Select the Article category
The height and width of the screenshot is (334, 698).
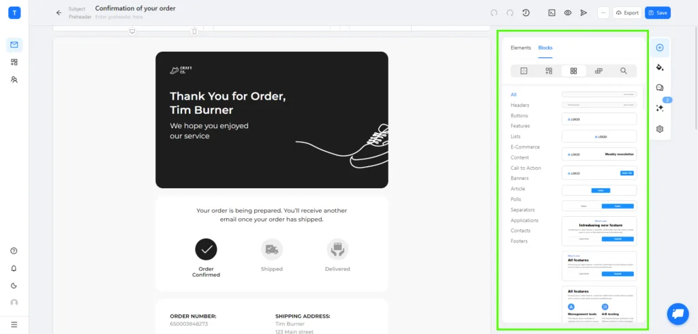(518, 189)
